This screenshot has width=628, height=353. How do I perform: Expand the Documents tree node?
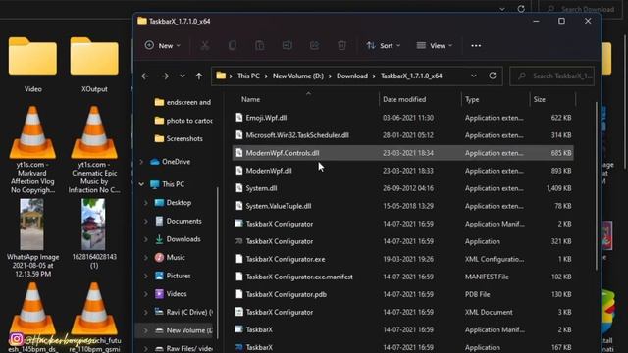146,221
